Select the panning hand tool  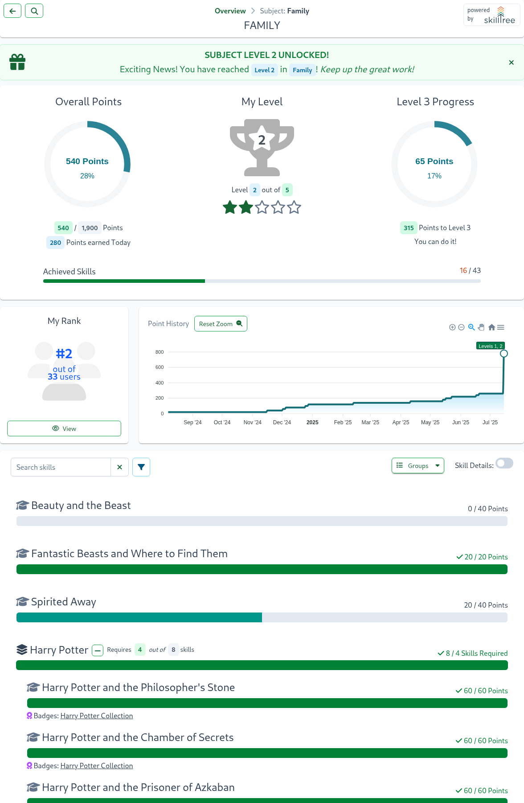[x=481, y=327]
